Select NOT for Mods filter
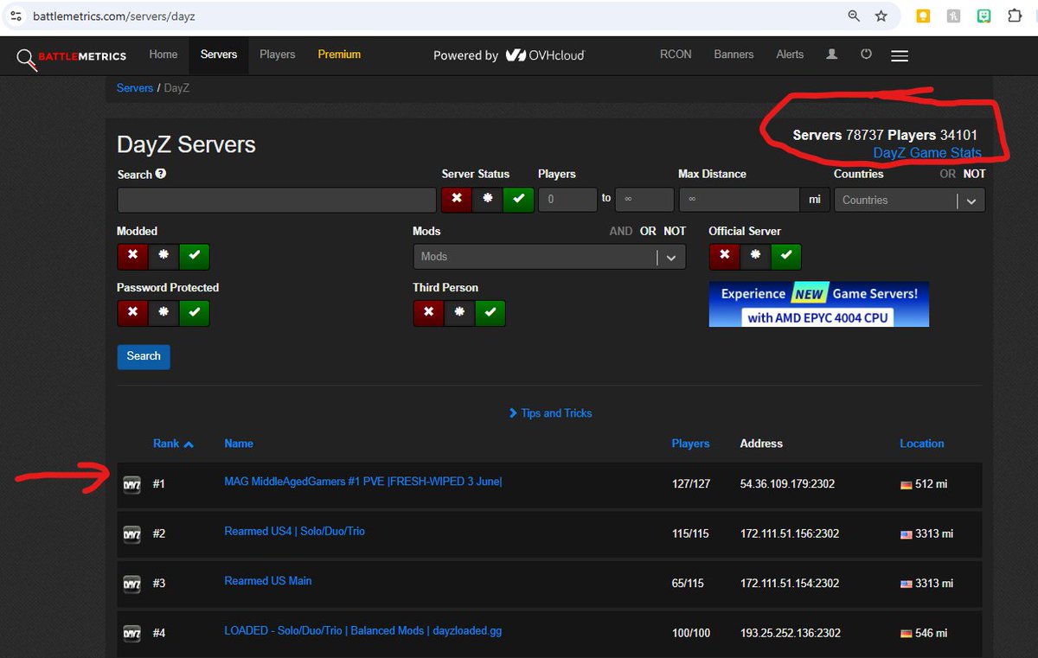This screenshot has height=658, width=1038. click(675, 231)
